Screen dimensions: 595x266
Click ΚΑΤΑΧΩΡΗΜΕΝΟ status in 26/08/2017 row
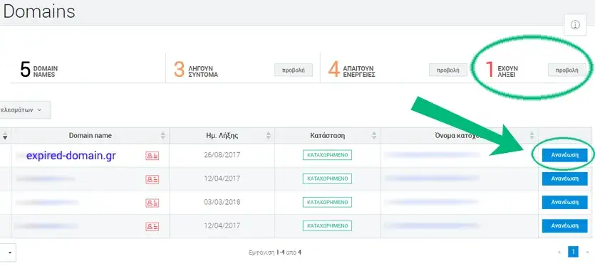click(327, 155)
